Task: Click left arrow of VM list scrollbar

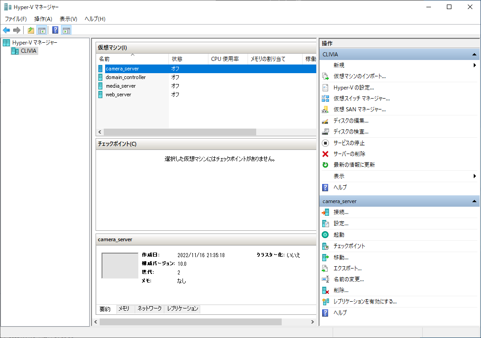Action: click(x=100, y=132)
